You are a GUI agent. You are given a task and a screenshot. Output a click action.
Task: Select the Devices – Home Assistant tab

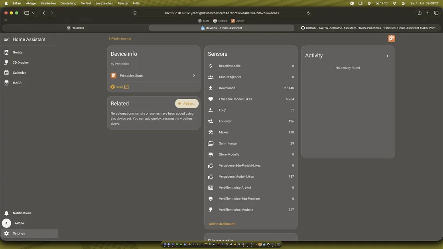[222, 28]
